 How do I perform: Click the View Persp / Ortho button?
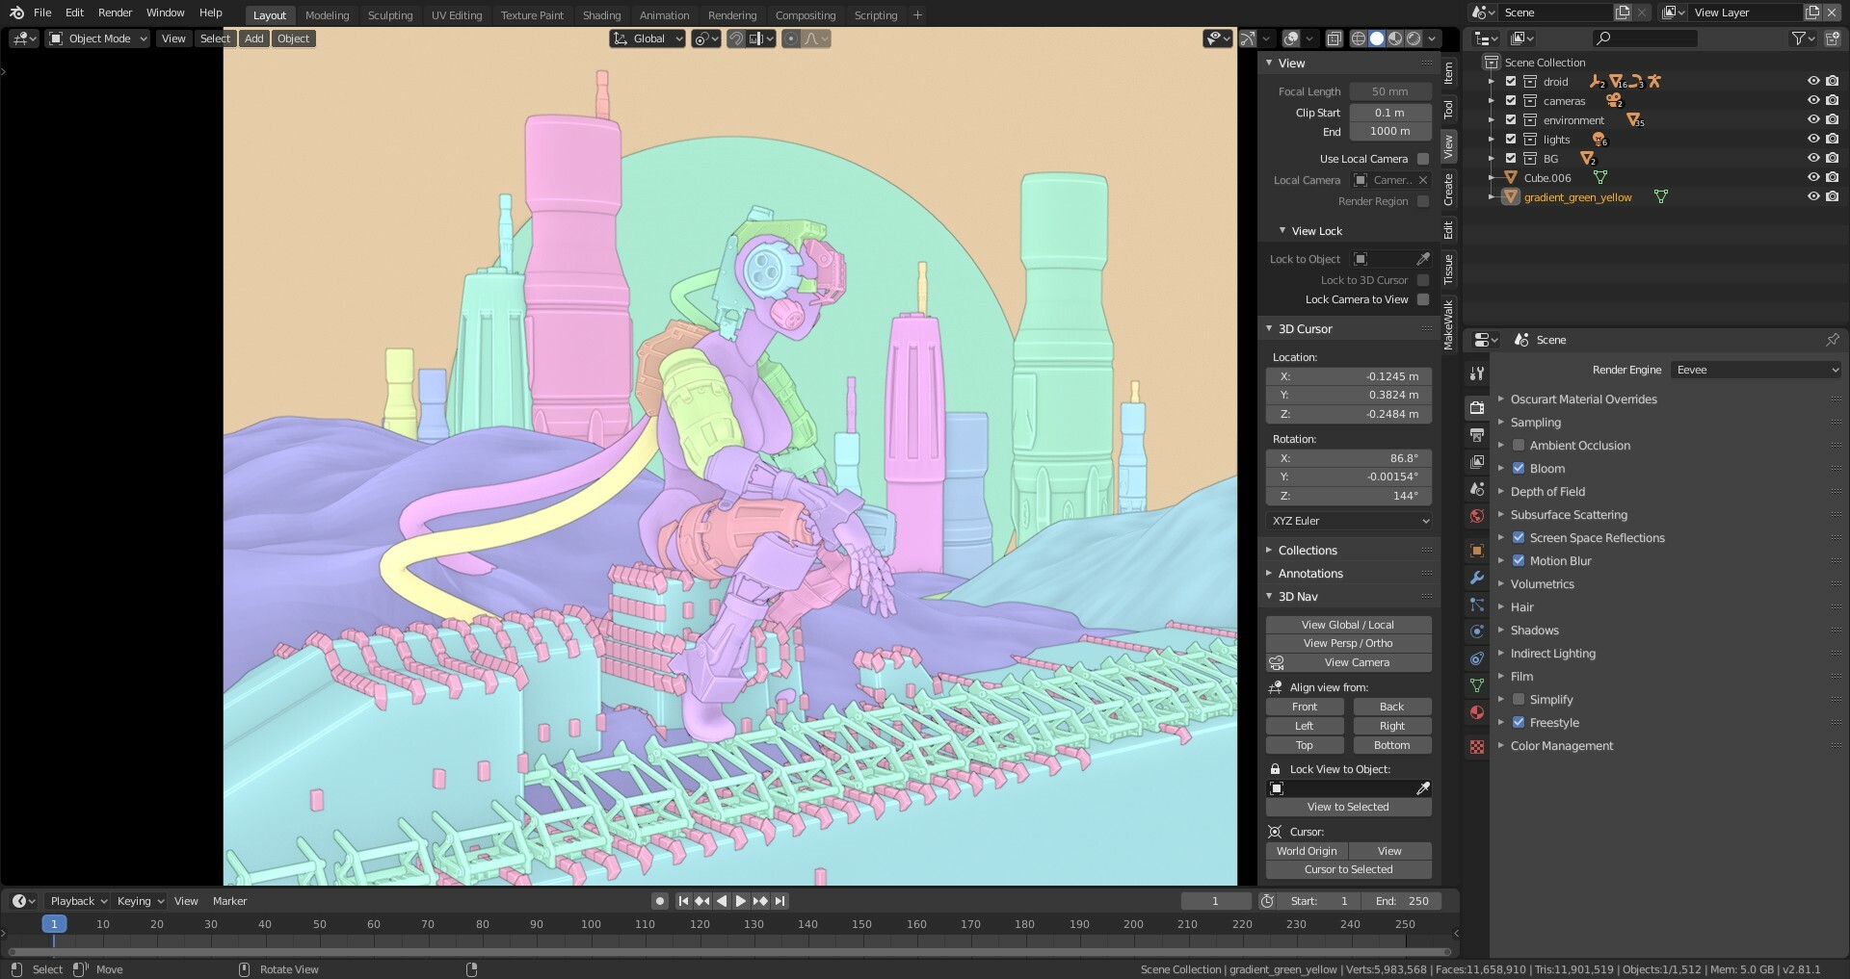tap(1349, 643)
